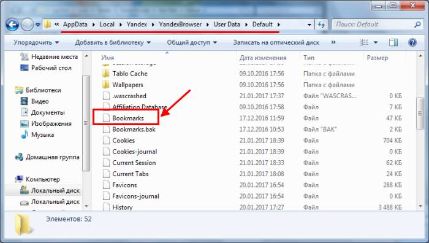Open the Help icon

(x=412, y=42)
